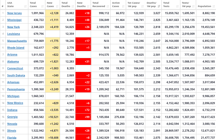Click sort arrows in New Deaths header
Viewport: 216px width, 140px height.
click(88, 6)
